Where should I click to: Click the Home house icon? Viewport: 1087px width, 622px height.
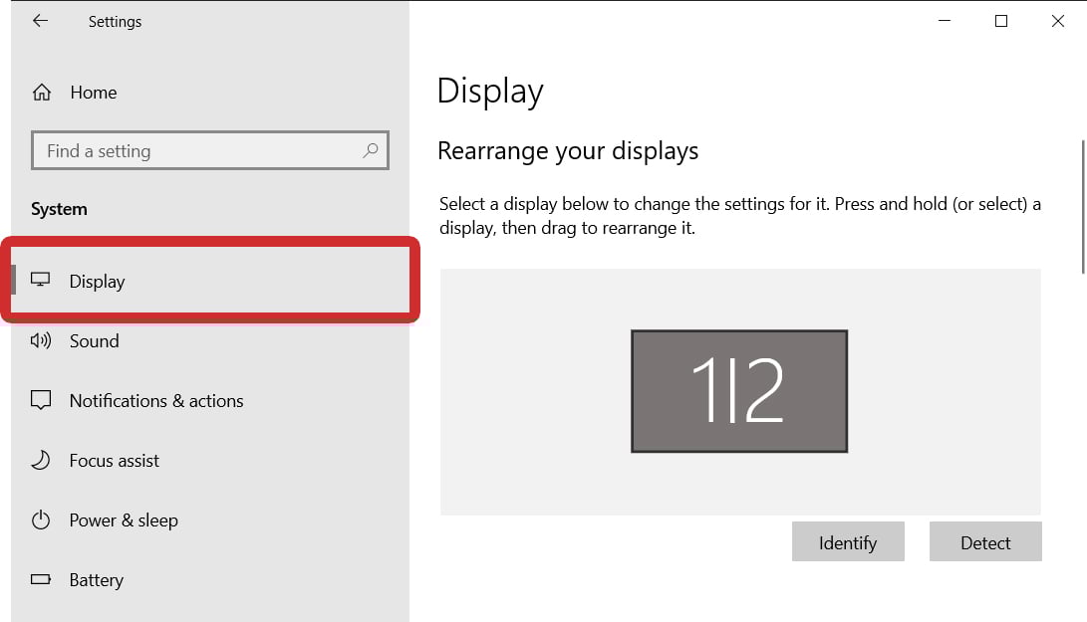point(41,92)
